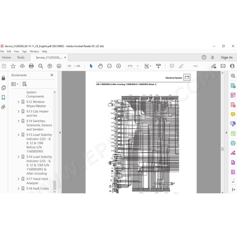
Task: Click the Sign In button
Action: point(227,58)
